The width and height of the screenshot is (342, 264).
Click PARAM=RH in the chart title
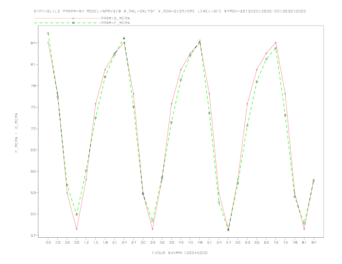coord(73,11)
